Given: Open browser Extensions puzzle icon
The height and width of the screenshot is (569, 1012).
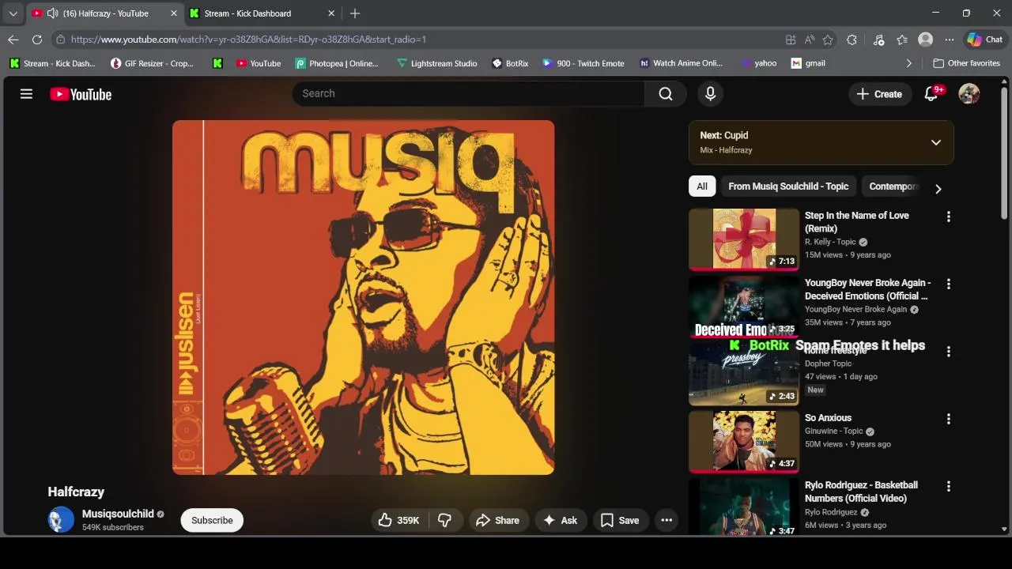Looking at the screenshot, I should [852, 40].
